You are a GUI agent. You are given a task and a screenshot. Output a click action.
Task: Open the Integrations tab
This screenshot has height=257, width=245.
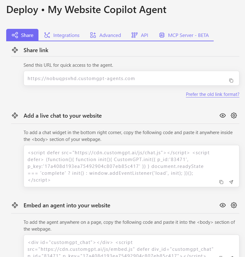coord(62,35)
